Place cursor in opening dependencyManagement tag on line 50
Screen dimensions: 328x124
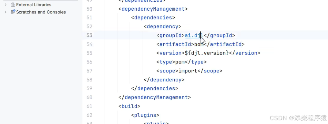click(x=153, y=9)
